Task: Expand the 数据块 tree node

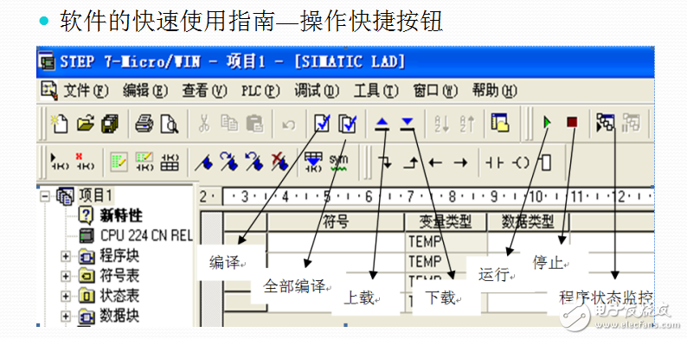Action: click(66, 316)
